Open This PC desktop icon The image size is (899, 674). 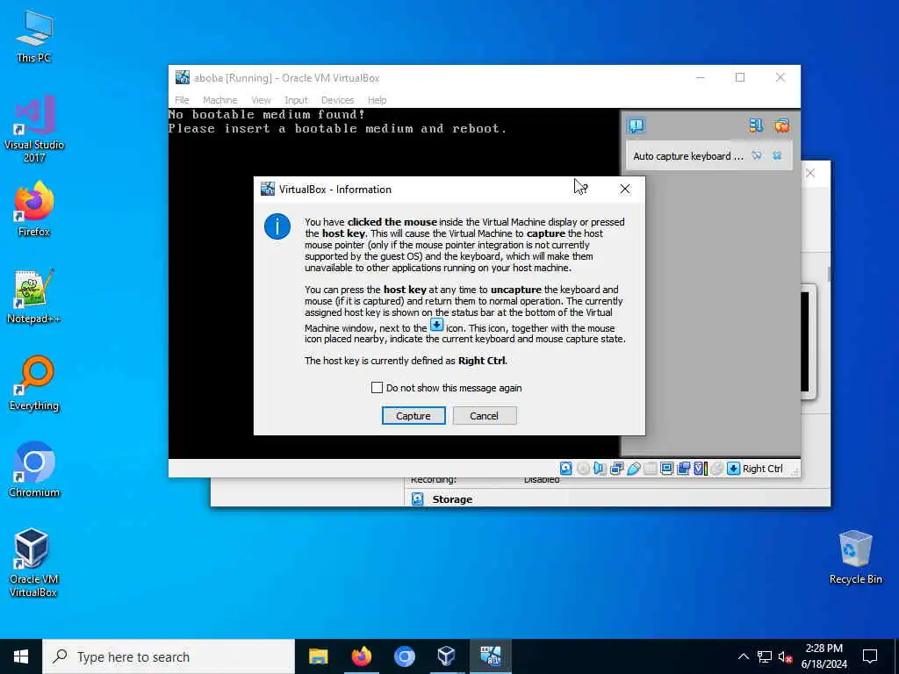click(x=34, y=35)
